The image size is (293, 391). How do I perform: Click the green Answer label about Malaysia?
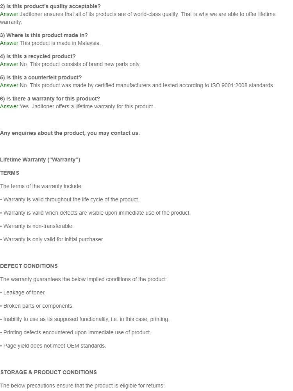point(10,43)
